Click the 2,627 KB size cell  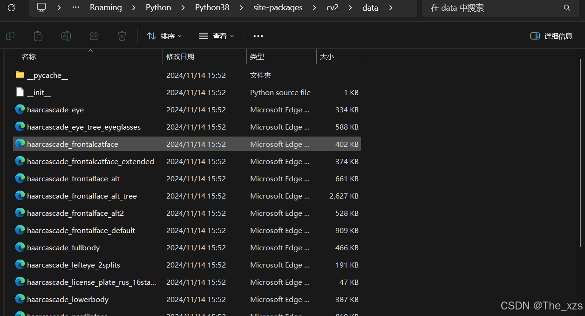[x=344, y=196]
